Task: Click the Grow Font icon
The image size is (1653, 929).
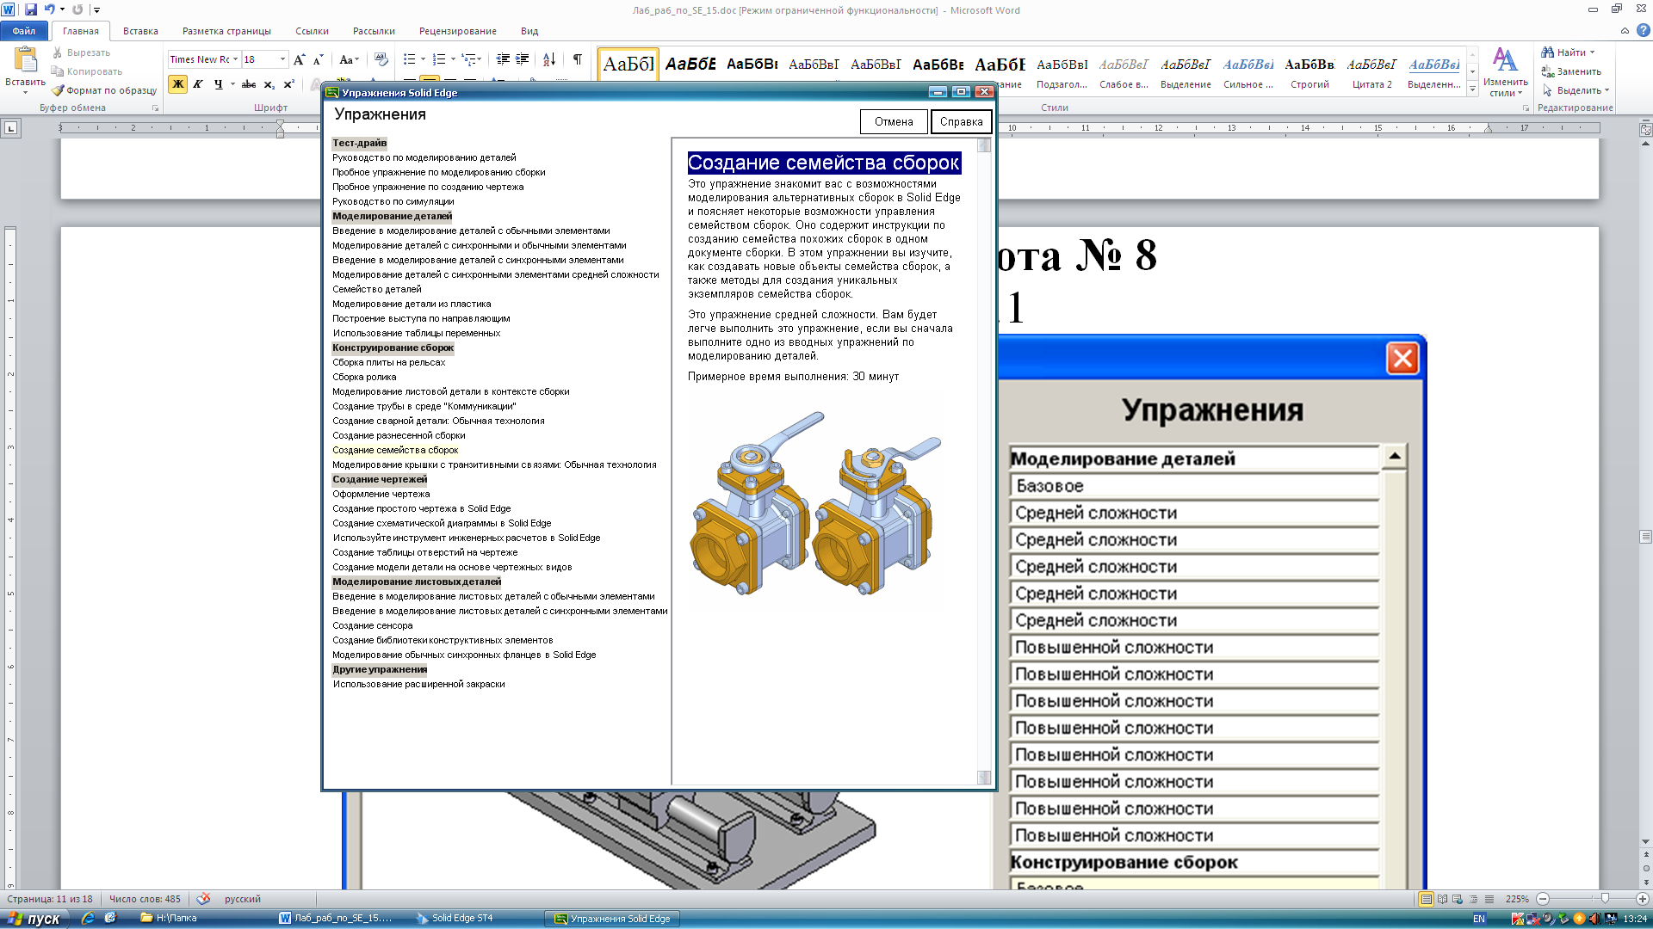Action: point(299,59)
